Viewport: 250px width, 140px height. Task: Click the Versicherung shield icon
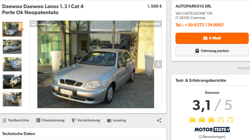pyautogui.click(x=74, y=120)
